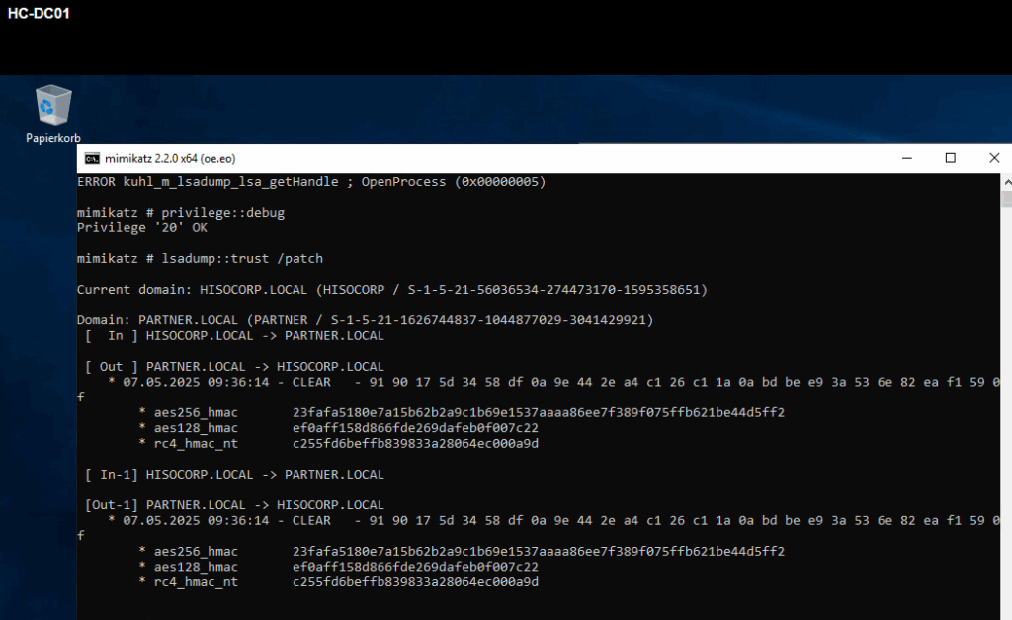Click the privilege::debug command line
The image size is (1012, 620).
point(181,213)
